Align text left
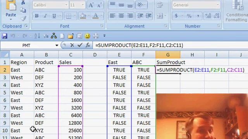 112,16
